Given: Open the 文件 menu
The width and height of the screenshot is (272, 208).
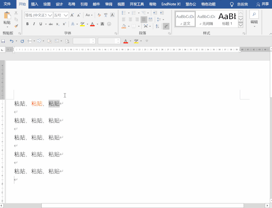Looking at the screenshot, I should pos(7,4).
